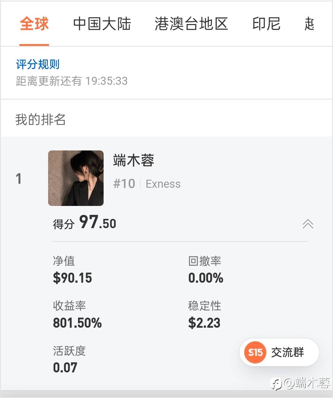Image resolution: width=333 pixels, height=402 pixels.
Task: Tap the 净值 $90.15 value
Action: [72, 278]
